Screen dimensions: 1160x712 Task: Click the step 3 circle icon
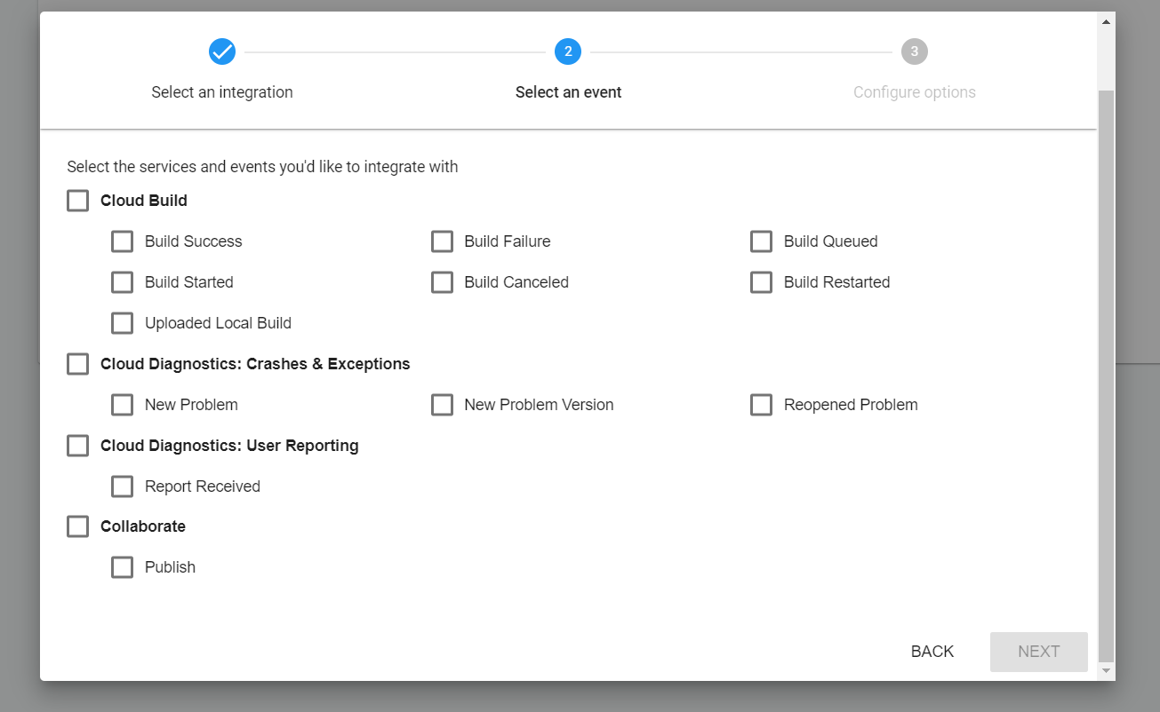pos(914,51)
